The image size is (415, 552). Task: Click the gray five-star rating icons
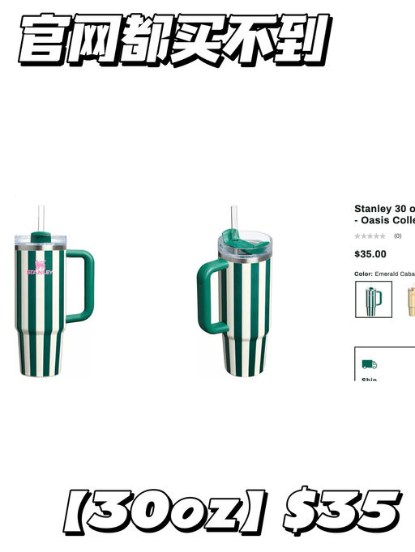coord(370,236)
